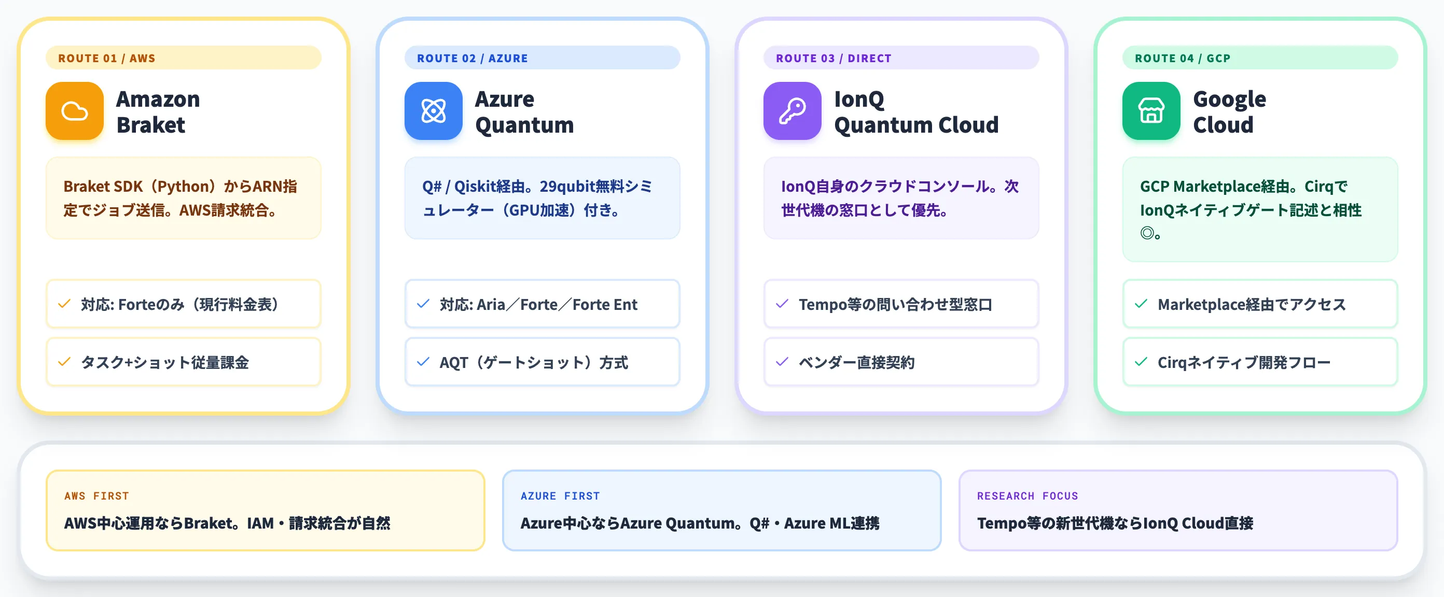Viewport: 1444px width, 597px height.
Task: Click checkmark beside Marketplace経由でアクセス
Action: tap(1141, 304)
